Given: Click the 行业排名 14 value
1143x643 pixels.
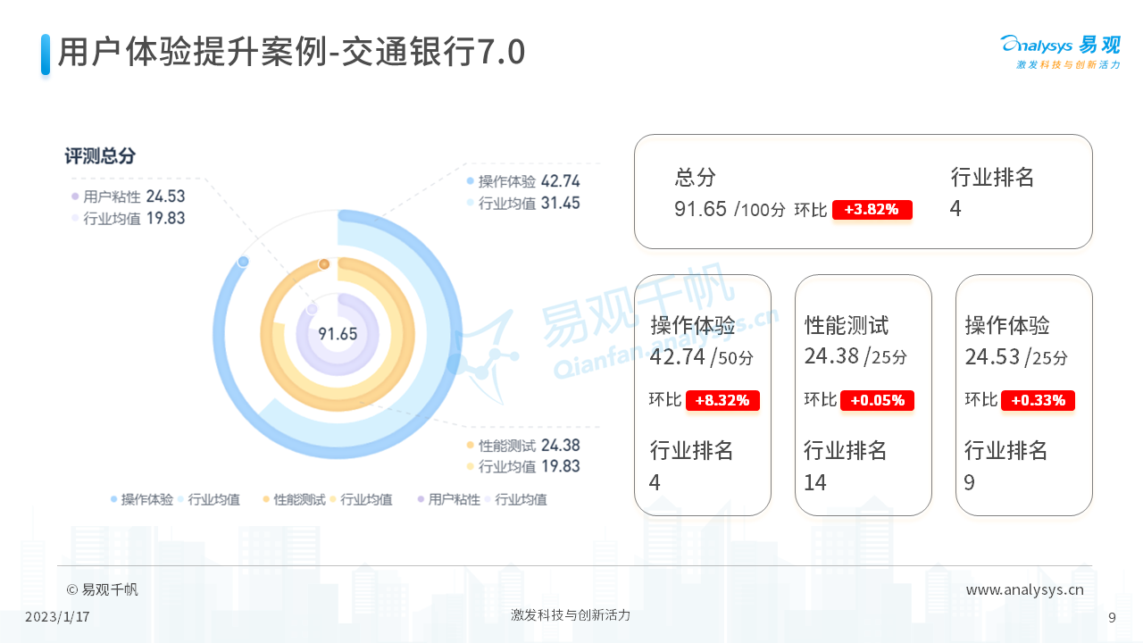Looking at the screenshot, I should (815, 483).
